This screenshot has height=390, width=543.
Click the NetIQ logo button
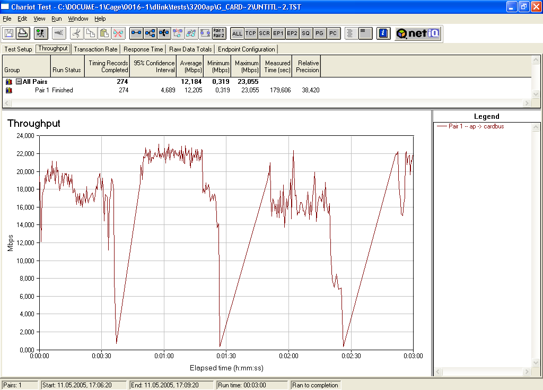tap(418, 33)
